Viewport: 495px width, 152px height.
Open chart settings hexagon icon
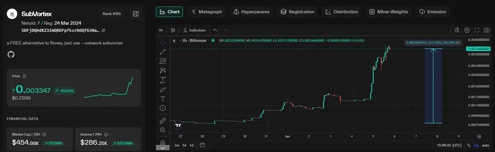(467, 30)
